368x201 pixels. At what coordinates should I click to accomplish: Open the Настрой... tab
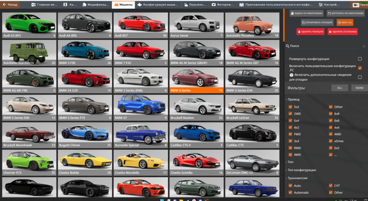(329, 5)
